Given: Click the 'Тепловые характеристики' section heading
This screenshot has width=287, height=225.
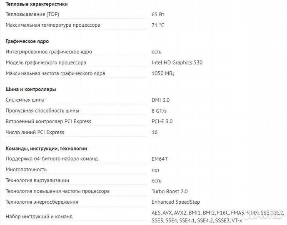Looking at the screenshot, I should pyautogui.click(x=37, y=4).
